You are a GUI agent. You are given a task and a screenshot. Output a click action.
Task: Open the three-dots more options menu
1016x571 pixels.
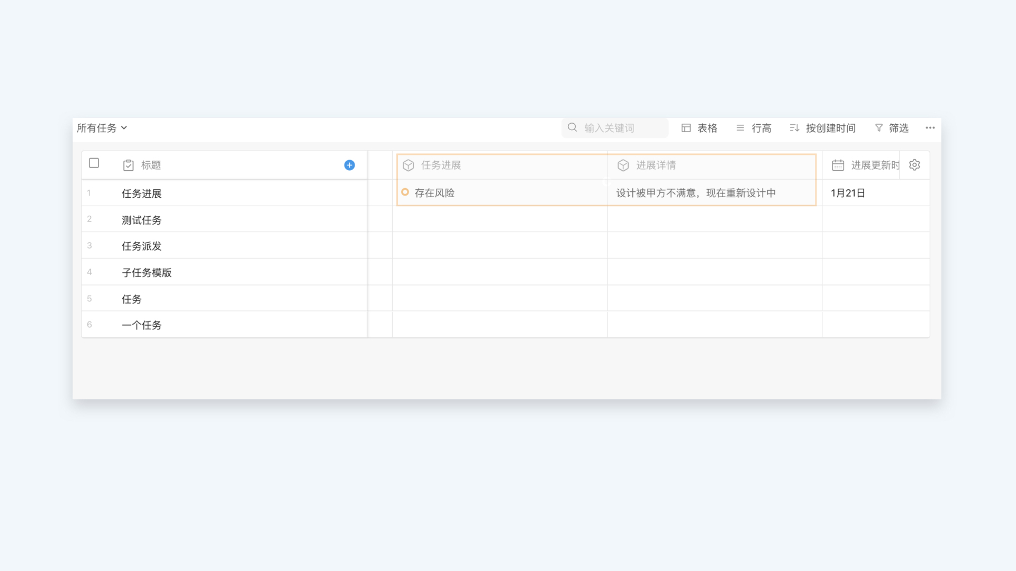click(930, 128)
